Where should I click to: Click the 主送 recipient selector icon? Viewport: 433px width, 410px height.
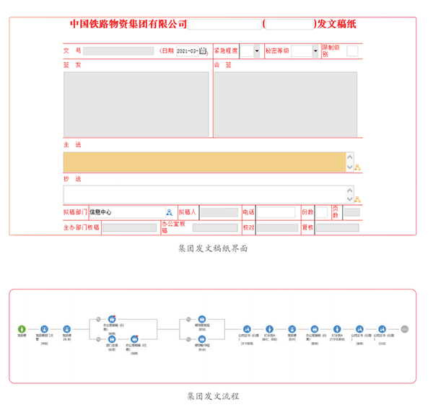tap(358, 167)
